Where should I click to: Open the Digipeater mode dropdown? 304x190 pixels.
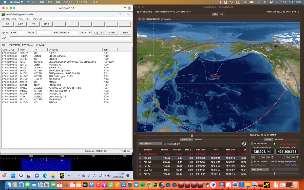pos(260,169)
